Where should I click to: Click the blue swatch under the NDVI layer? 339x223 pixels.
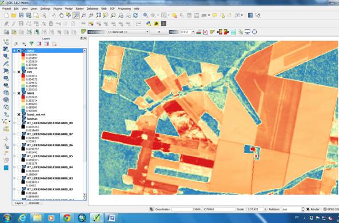pos(23,111)
